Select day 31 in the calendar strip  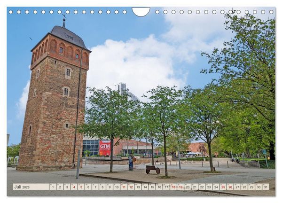click(x=266, y=187)
